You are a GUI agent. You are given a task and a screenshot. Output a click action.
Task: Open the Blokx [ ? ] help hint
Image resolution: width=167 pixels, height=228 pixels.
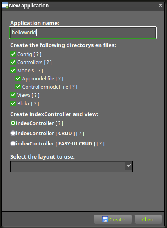35,104
